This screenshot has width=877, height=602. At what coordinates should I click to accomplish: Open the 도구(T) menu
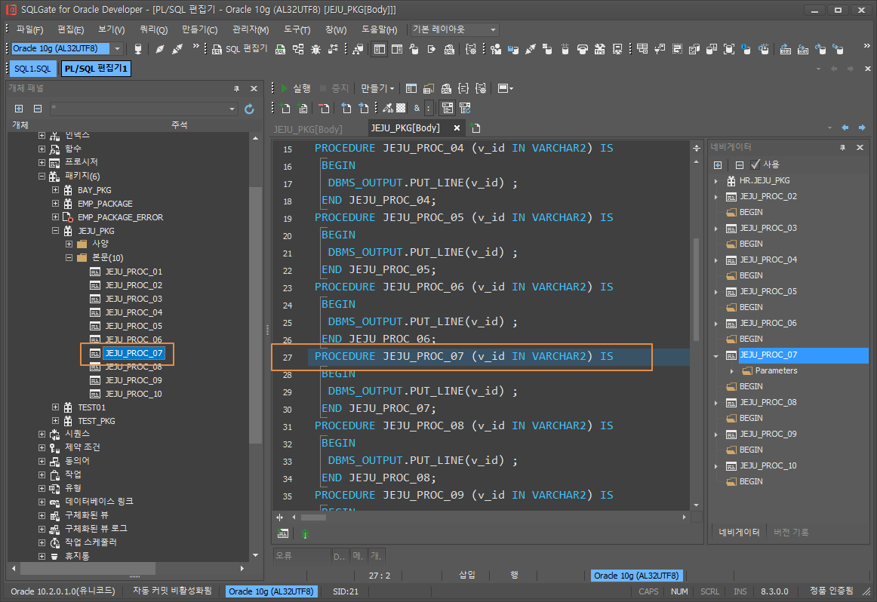[x=297, y=29]
